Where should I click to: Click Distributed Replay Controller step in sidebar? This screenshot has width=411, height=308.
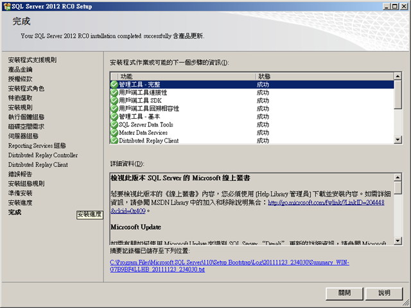(43, 155)
